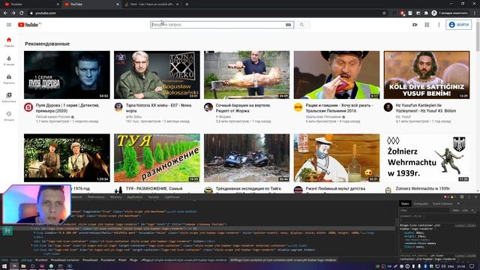The width and height of the screenshot is (480, 270).
Task: Select the highlighted logo-icon-container DOM row
Action: tap(199, 228)
